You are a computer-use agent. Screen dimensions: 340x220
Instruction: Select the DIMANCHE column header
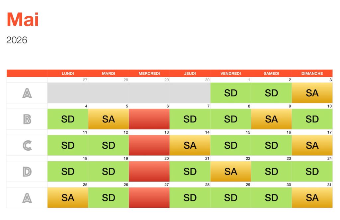pos(312,73)
